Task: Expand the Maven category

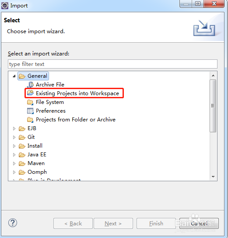Action: pyautogui.click(x=14, y=163)
